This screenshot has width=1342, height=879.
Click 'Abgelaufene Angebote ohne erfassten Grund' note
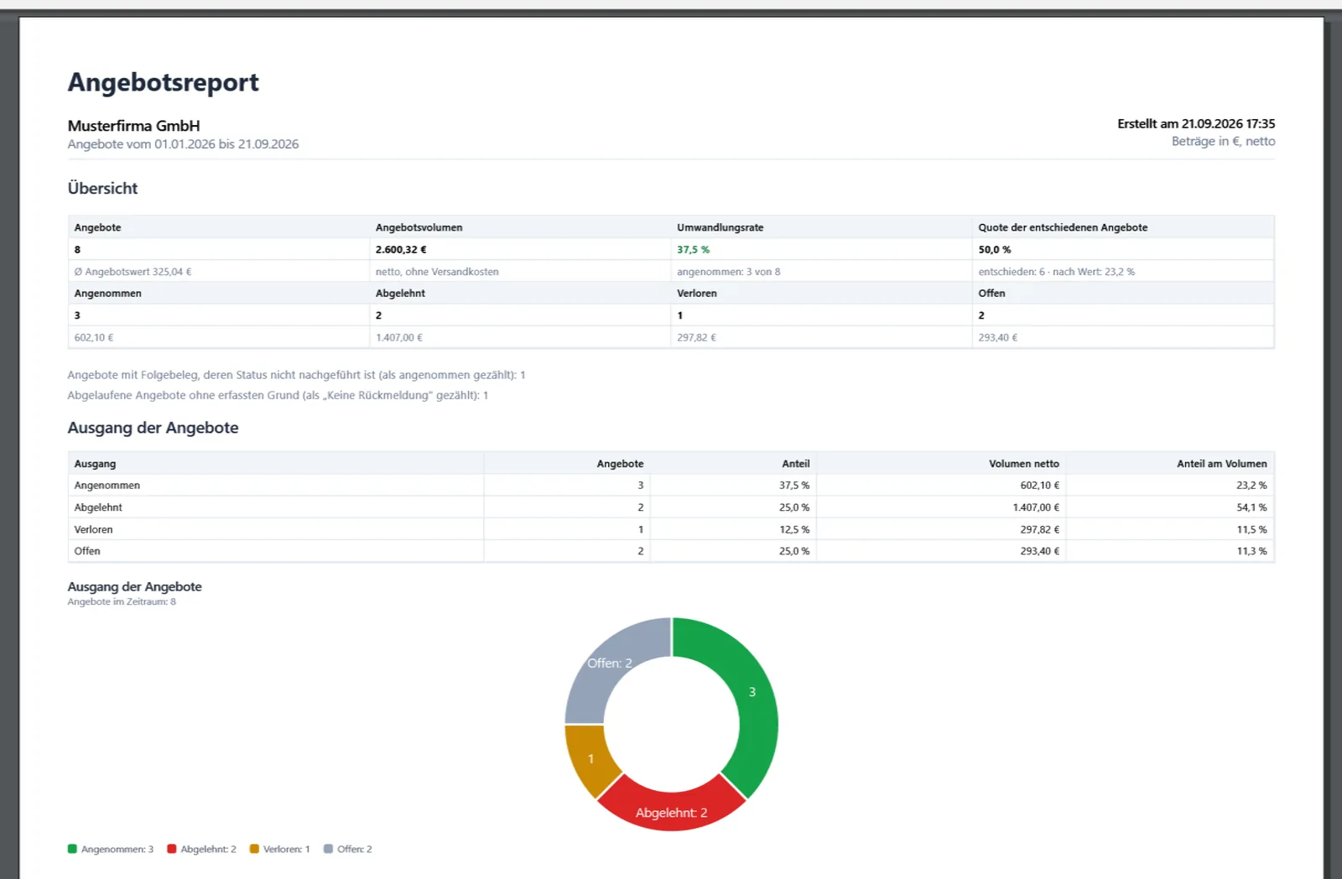278,395
